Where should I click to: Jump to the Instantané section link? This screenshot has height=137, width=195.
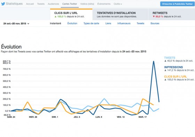tap(55, 24)
